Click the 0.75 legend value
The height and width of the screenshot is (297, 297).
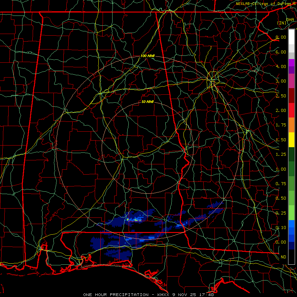click(x=281, y=184)
